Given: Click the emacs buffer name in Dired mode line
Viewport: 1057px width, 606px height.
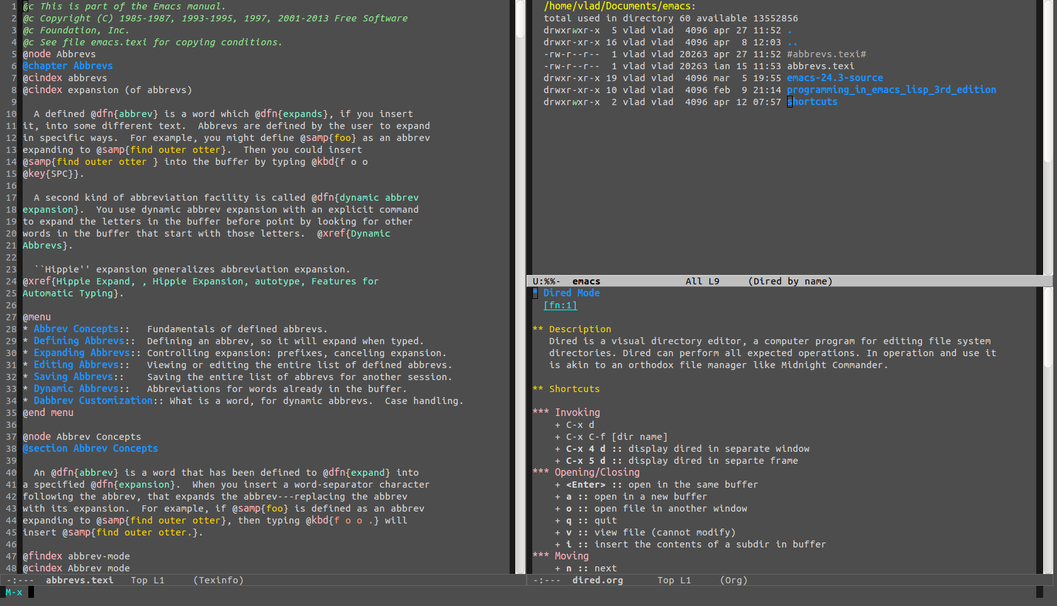Looking at the screenshot, I should click(x=586, y=281).
